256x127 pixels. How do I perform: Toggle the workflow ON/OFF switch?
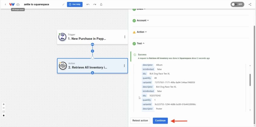[x=237, y=4]
